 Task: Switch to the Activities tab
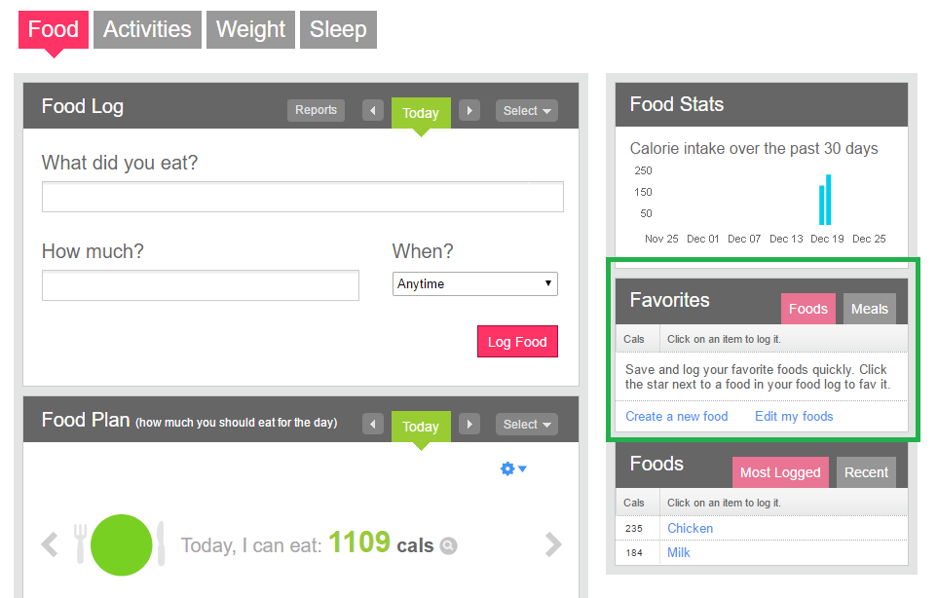pos(147,29)
